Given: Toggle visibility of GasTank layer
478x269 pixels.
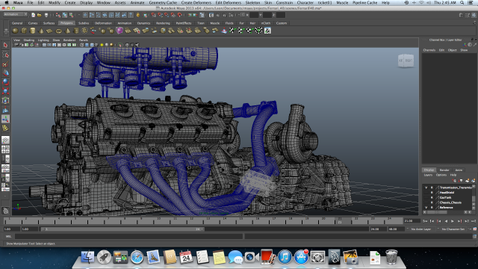Looking at the screenshot, I should [x=426, y=197].
